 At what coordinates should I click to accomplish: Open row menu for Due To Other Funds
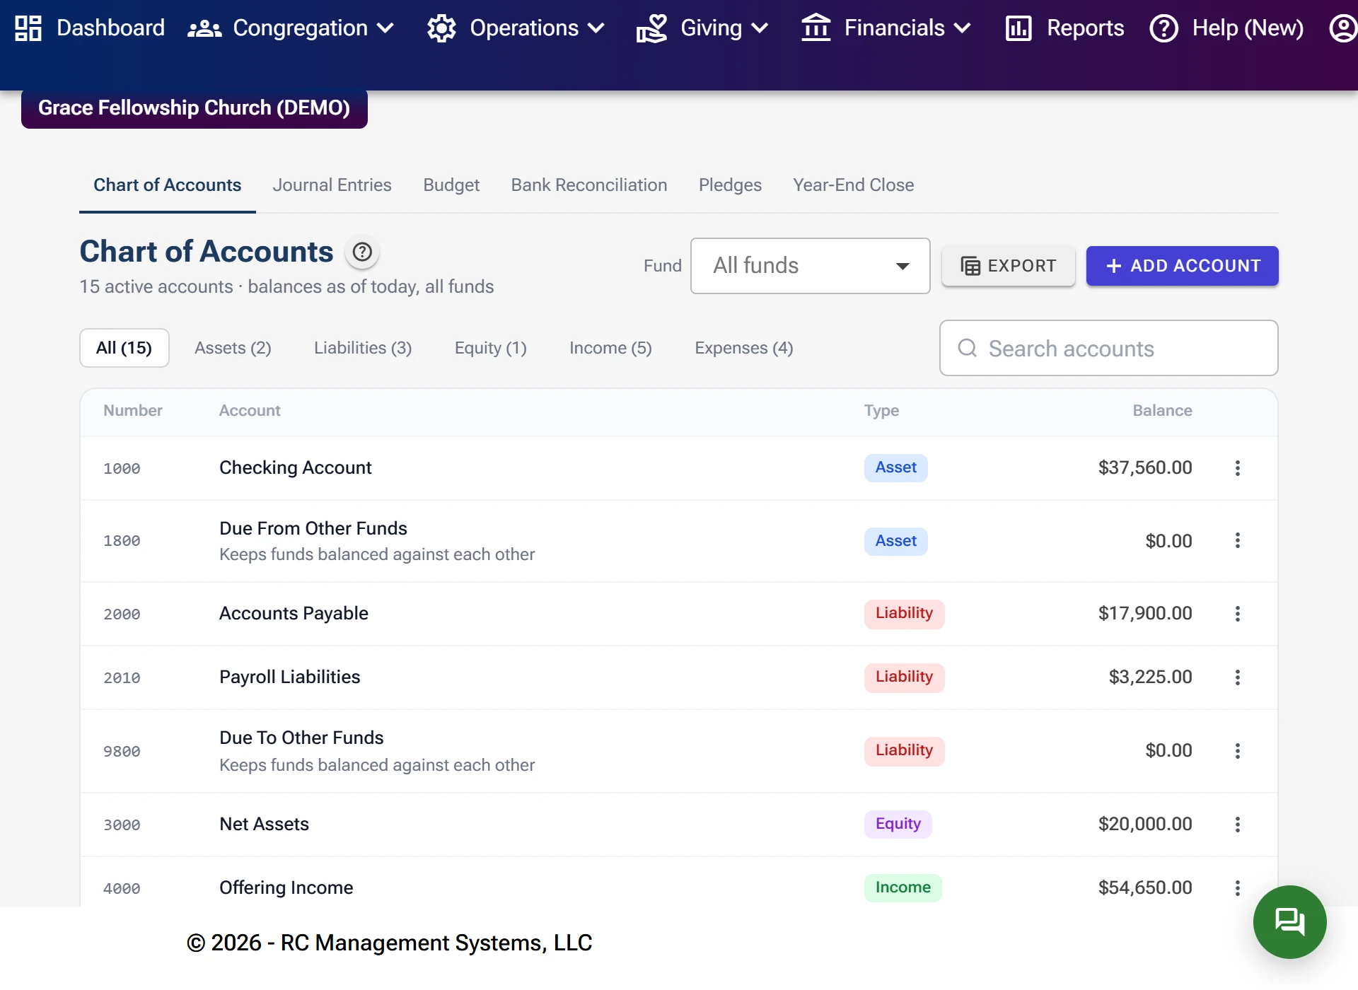click(1237, 751)
